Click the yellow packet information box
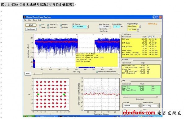 [x=96, y=60]
